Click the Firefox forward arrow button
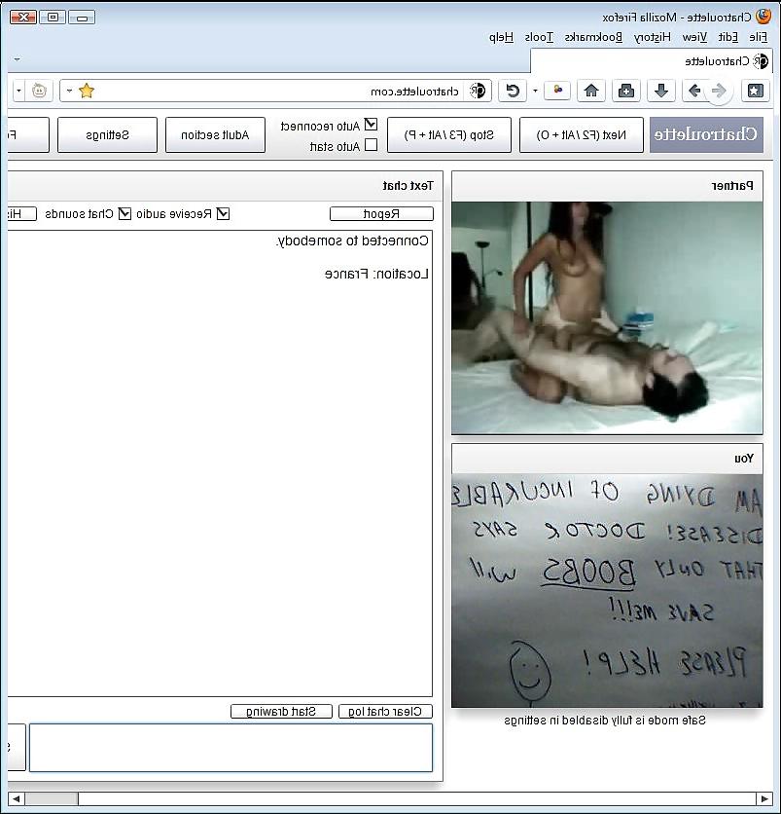This screenshot has width=781, height=814. [x=694, y=92]
